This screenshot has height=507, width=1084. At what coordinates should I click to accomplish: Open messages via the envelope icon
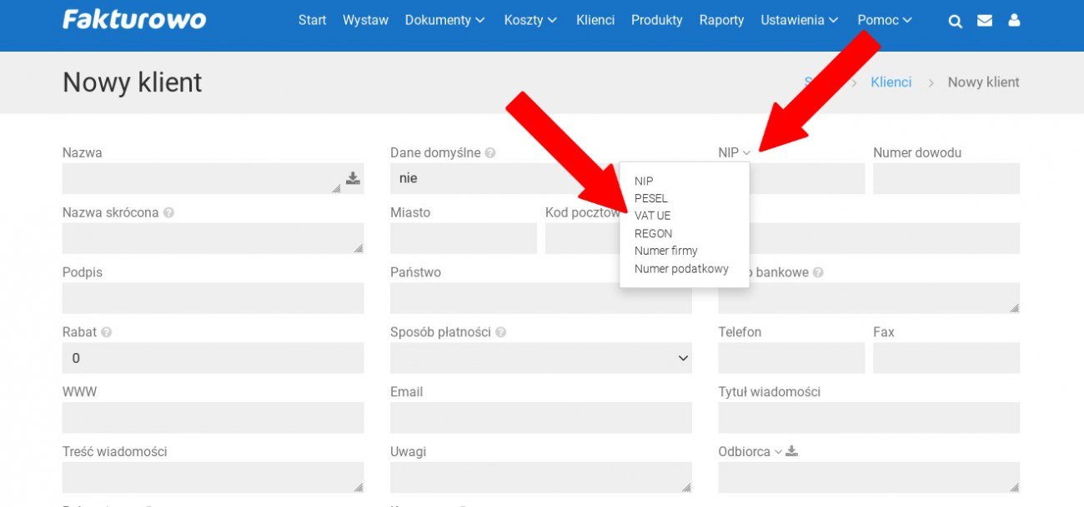coord(985,21)
